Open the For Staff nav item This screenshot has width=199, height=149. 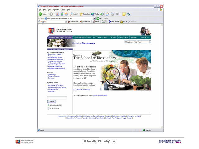113,37
